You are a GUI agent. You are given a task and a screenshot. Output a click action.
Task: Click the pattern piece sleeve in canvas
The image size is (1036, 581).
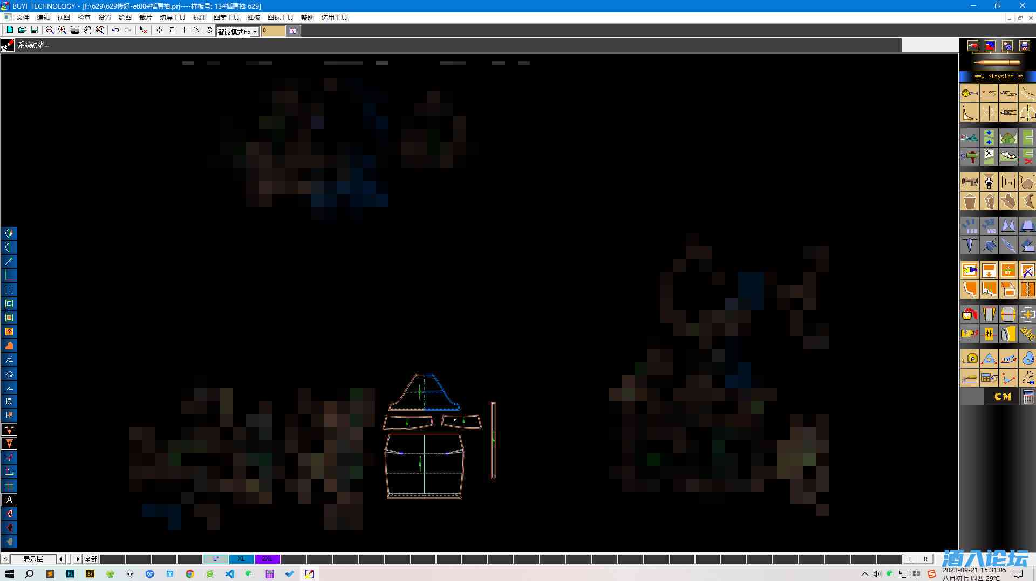[425, 392]
